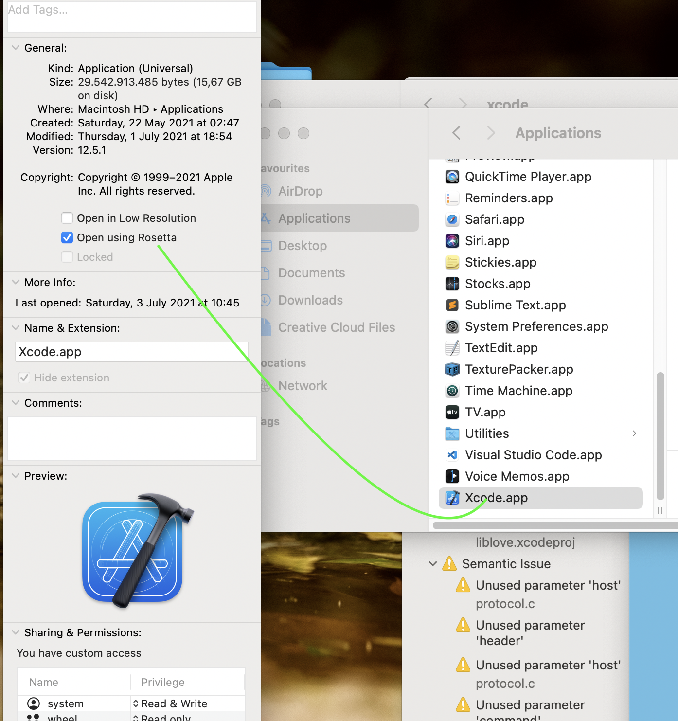Open the system privilege Read & Write dropdown
Image resolution: width=678 pixels, height=721 pixels.
[x=170, y=703]
